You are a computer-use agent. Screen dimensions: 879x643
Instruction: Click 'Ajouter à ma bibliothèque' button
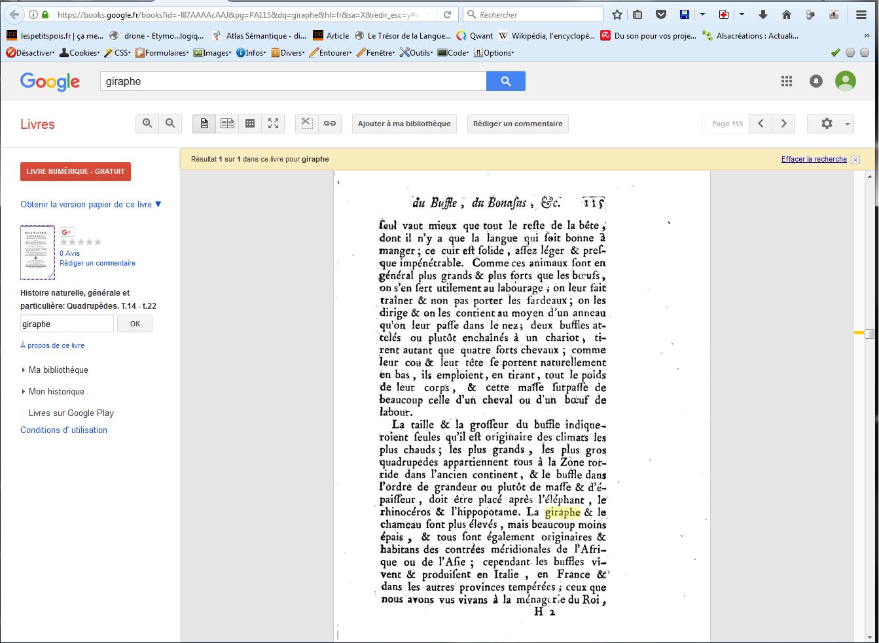(404, 124)
